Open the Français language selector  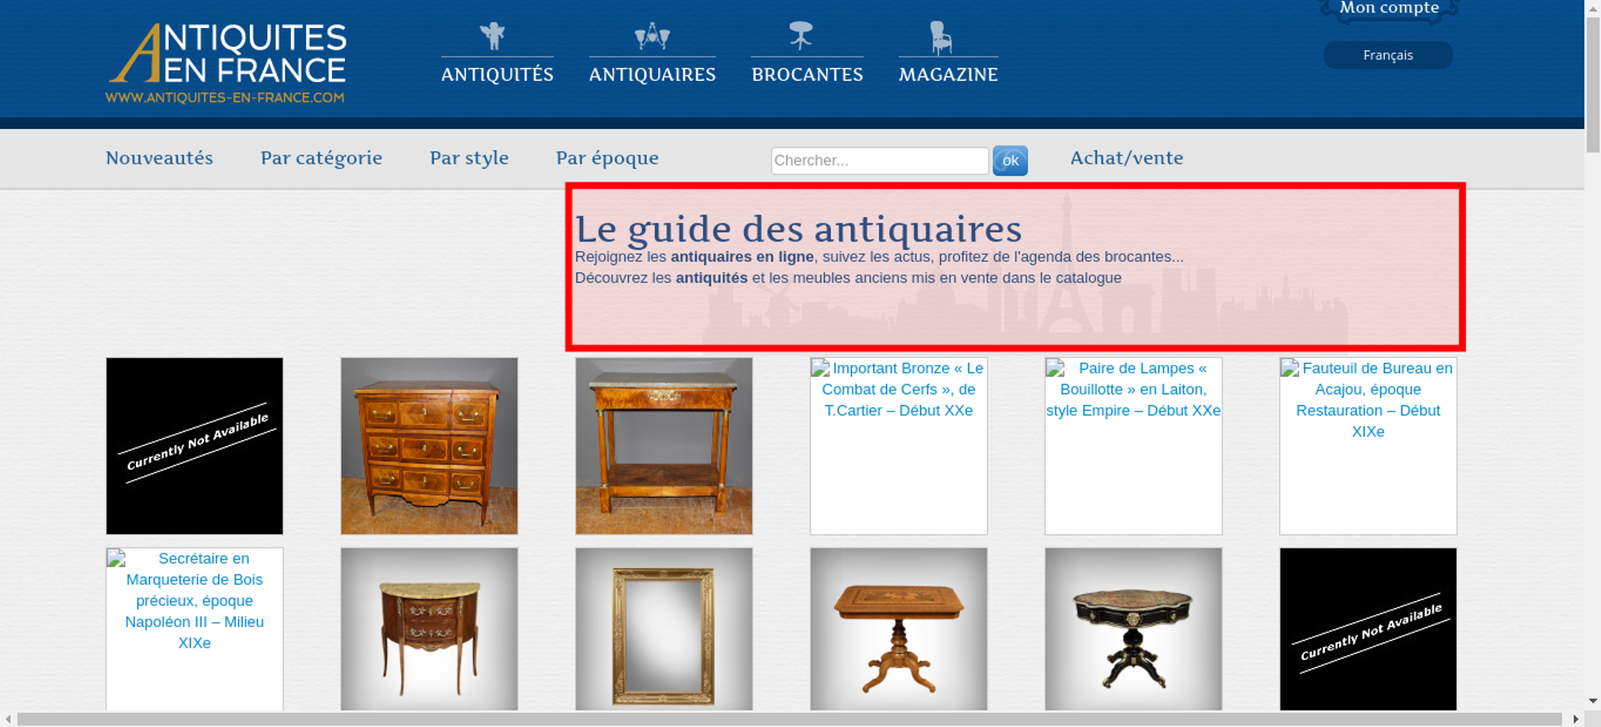1387,55
